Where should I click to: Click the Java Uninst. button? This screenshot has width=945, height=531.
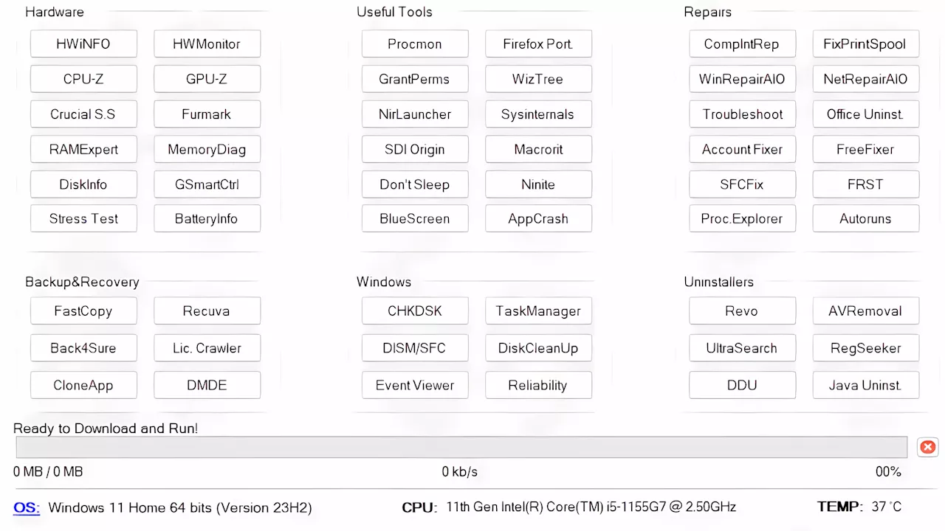tap(865, 385)
